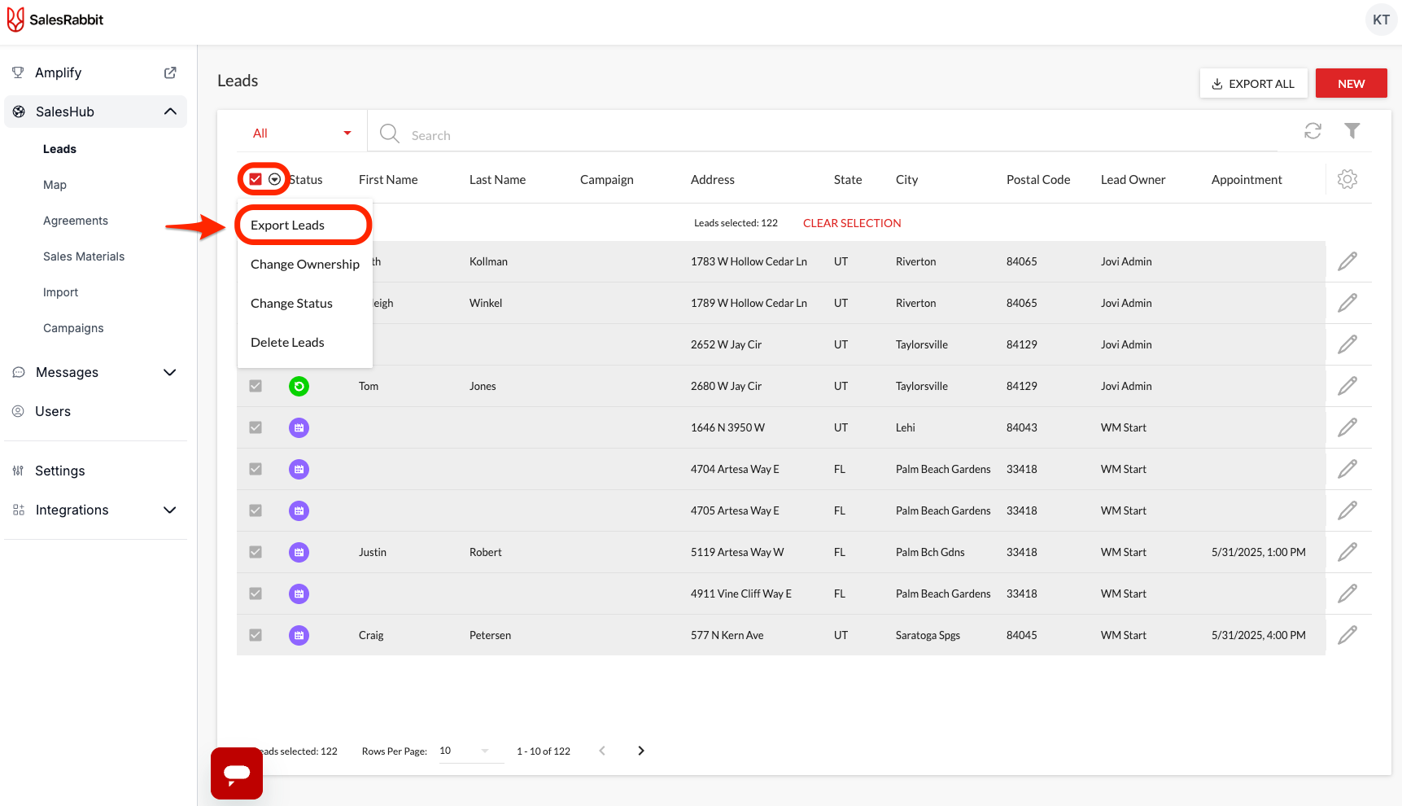Open Import in sidebar
This screenshot has width=1402, height=806.
pos(61,292)
